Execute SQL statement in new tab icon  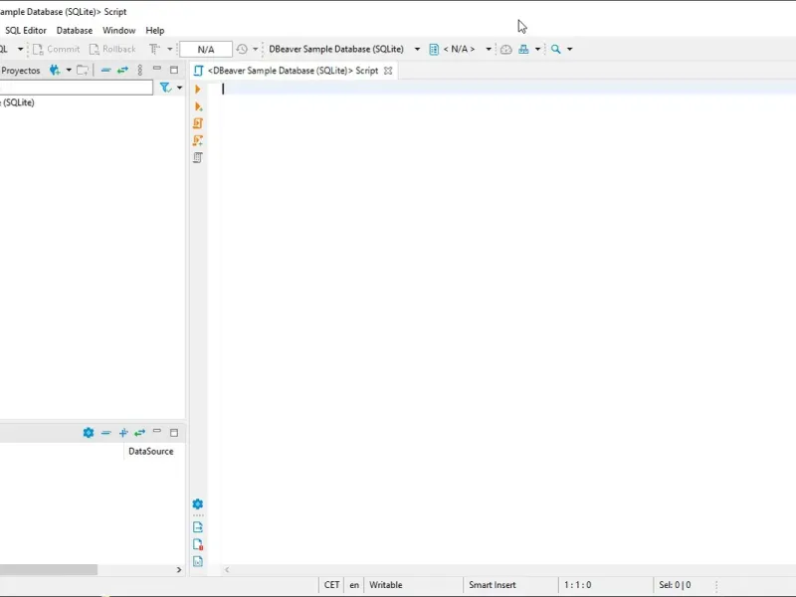click(198, 106)
